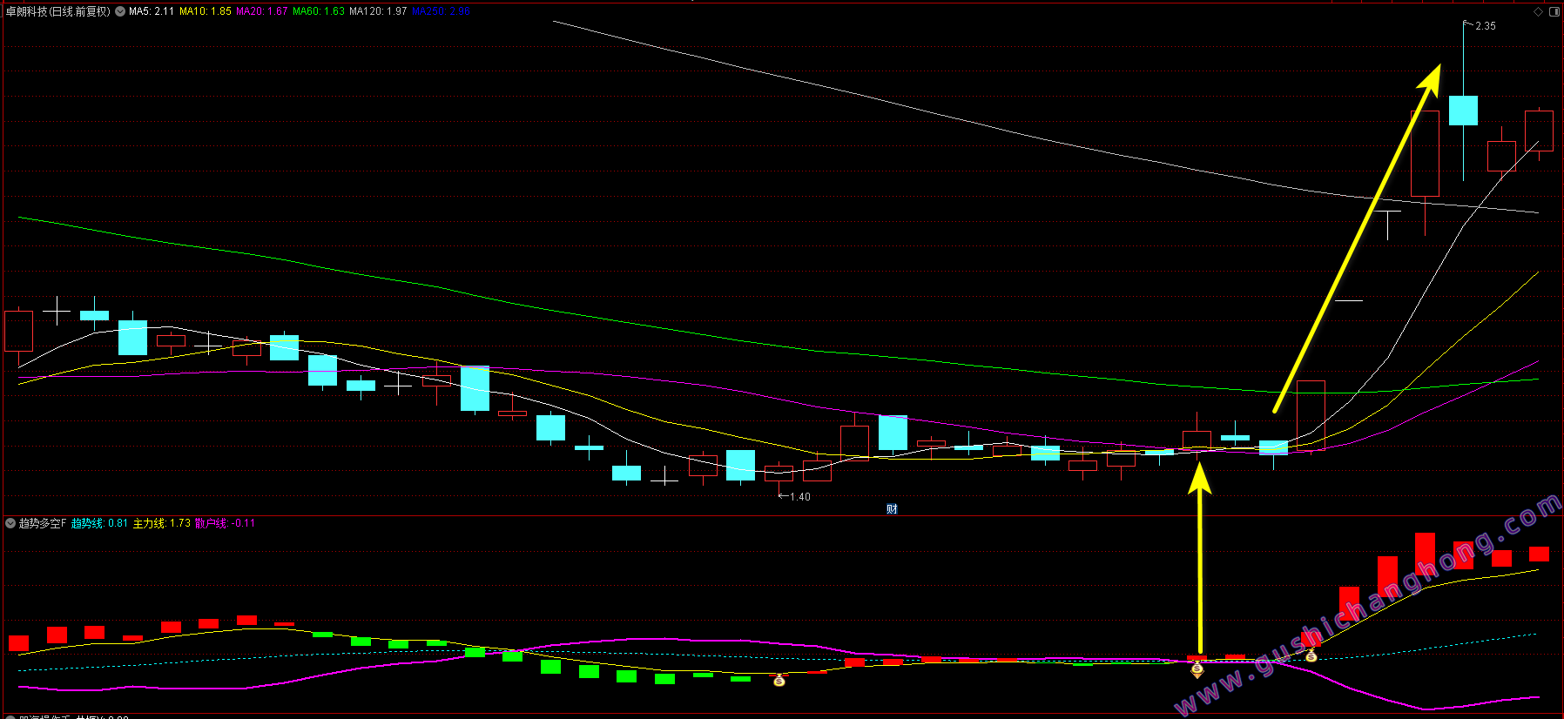
Task: Toggle the side panel icon in the chart corner
Action: (1554, 11)
